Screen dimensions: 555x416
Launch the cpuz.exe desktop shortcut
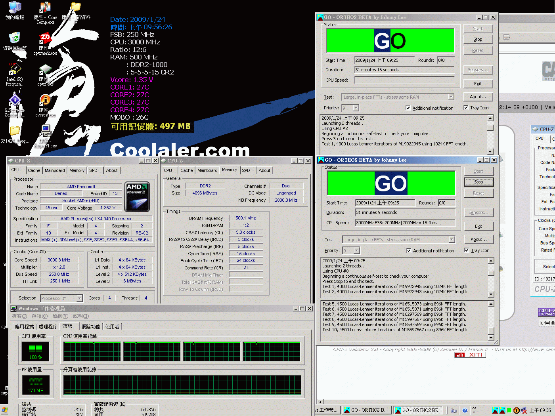coord(45,70)
